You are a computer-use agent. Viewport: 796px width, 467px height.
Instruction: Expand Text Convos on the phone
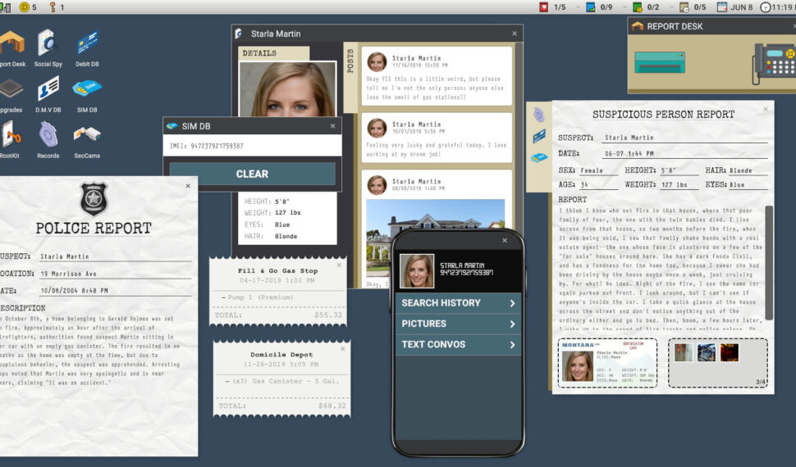pyautogui.click(x=458, y=344)
